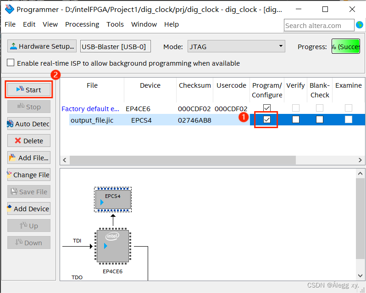
Task: Click Change File button
Action: (29, 175)
